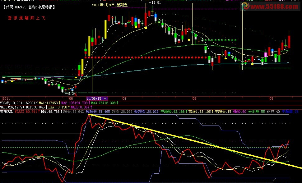Click the 超卖:28.929 value
The height and width of the screenshot is (183, 302).
pyautogui.click(x=122, y=112)
